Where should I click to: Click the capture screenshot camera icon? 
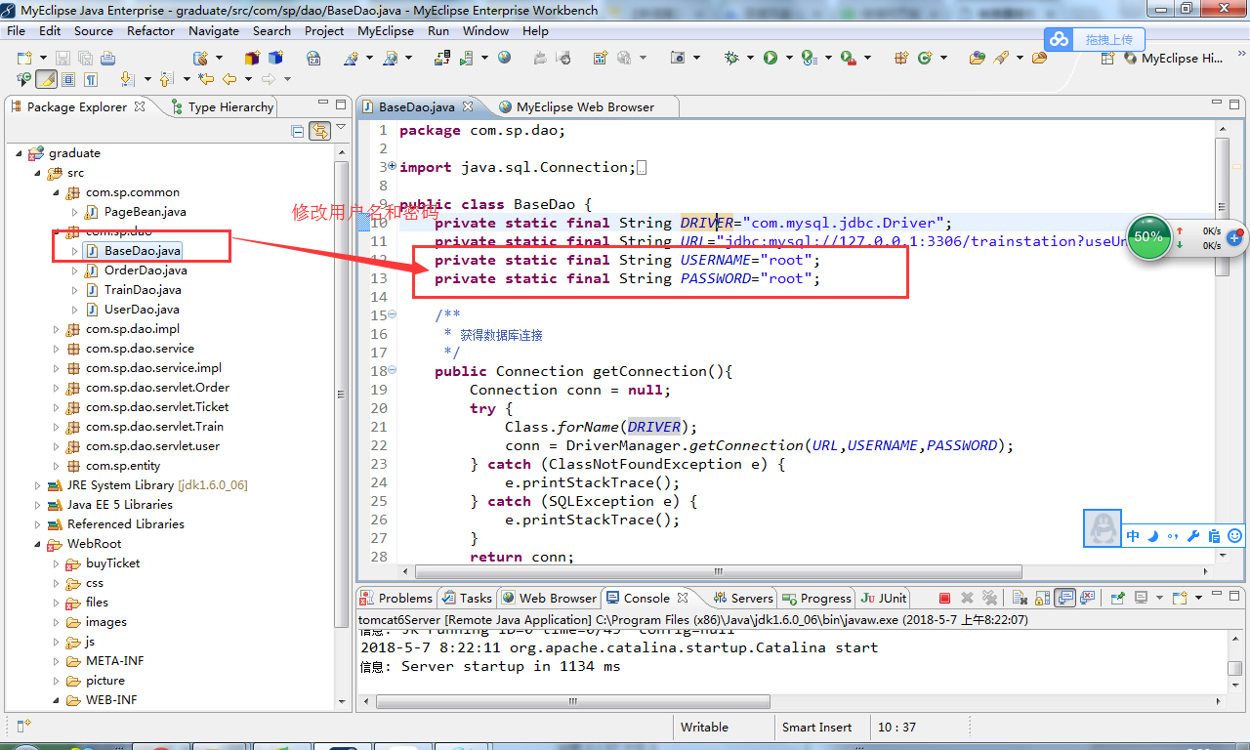(x=678, y=59)
